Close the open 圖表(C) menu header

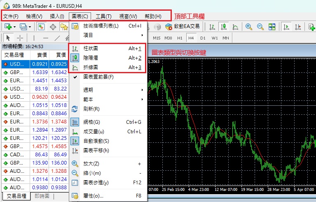(80, 16)
